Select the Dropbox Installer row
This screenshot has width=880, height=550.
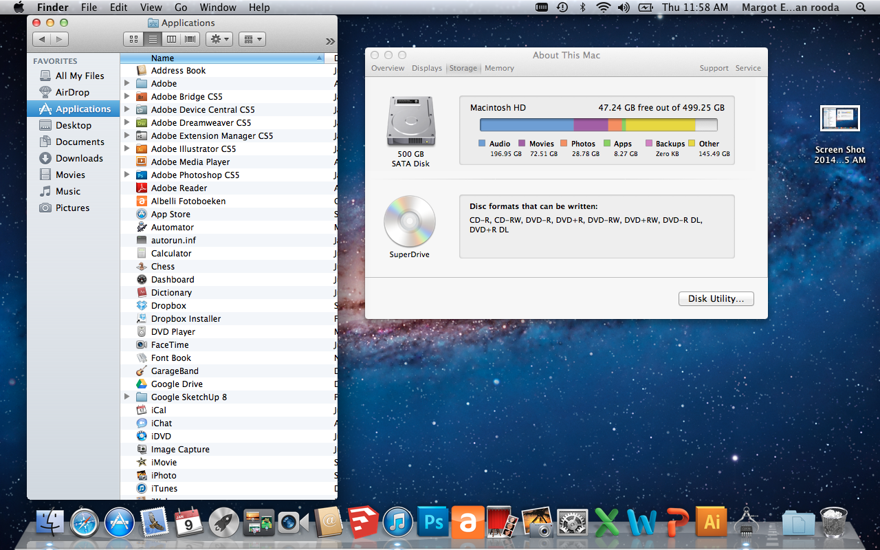point(229,318)
